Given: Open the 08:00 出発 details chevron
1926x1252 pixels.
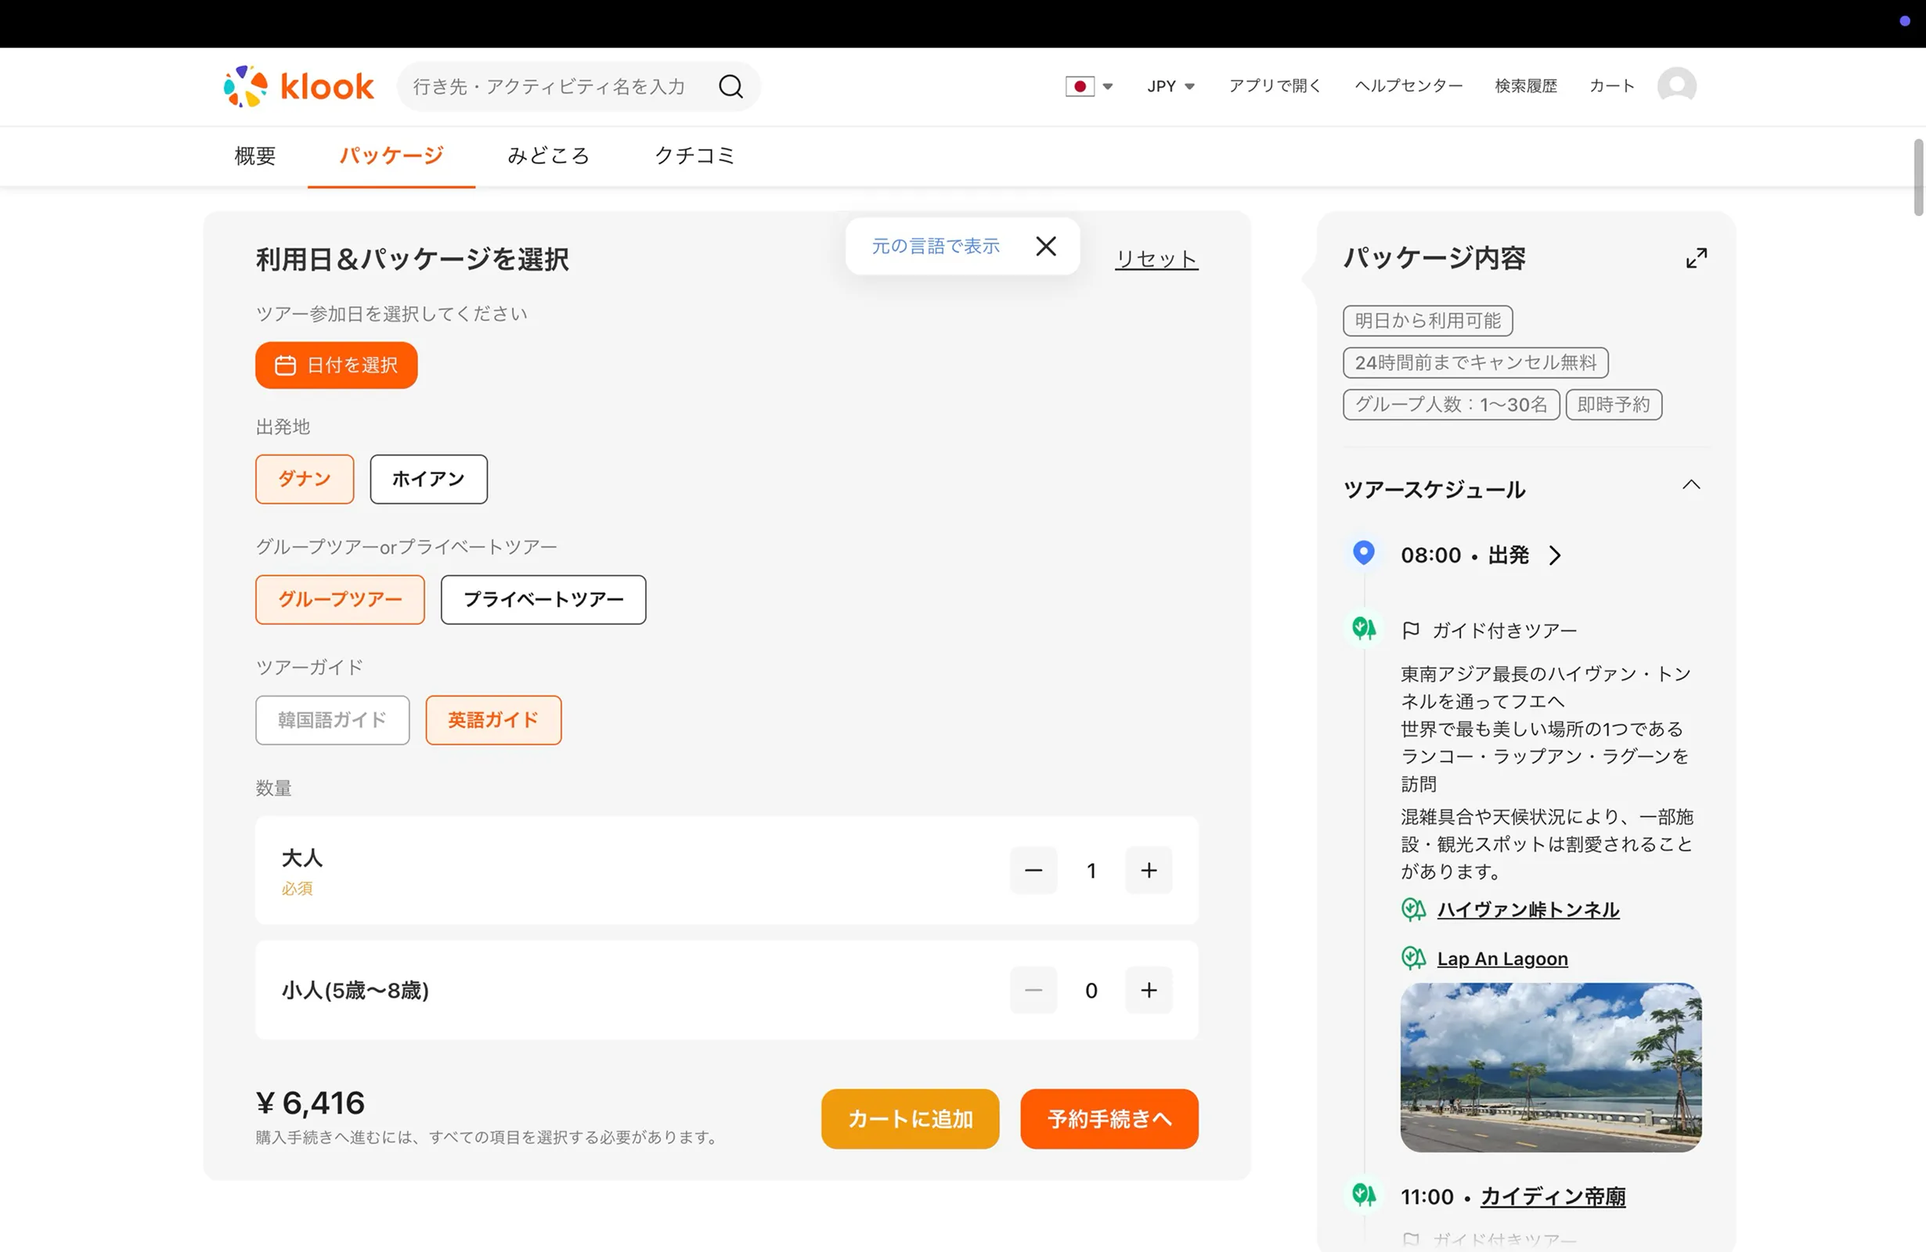Looking at the screenshot, I should [1555, 555].
